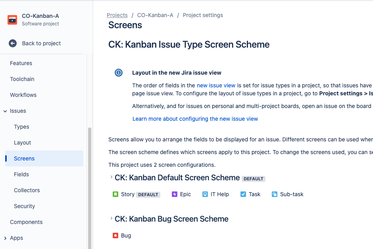The width and height of the screenshot is (373, 249).
Task: Click the DEFAULT badge beside Default Screen Scheme
Action: [x=253, y=179]
